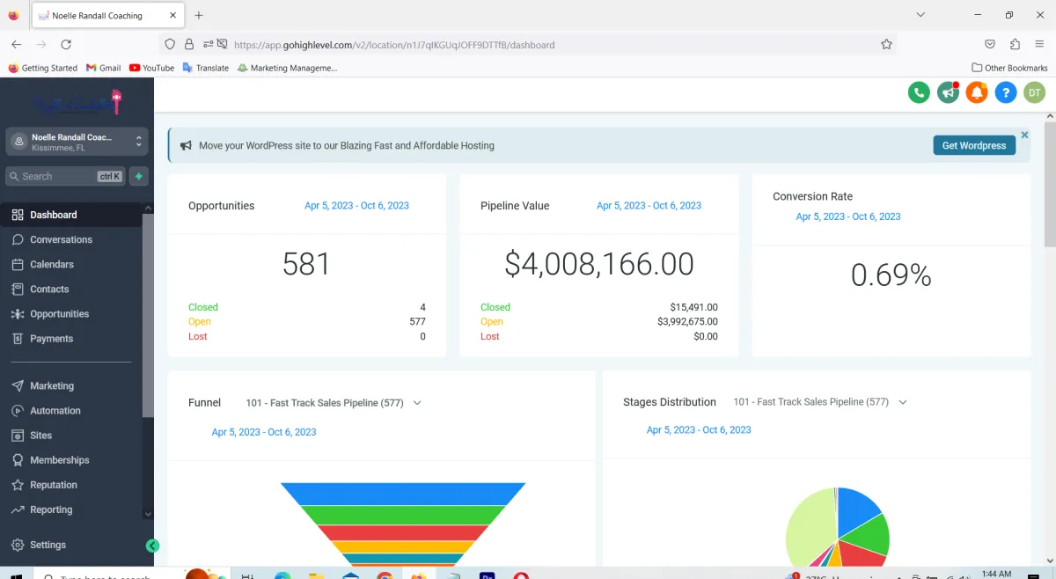Open the Stages Distribution pipeline dropdown
1056x579 pixels.
click(820, 401)
